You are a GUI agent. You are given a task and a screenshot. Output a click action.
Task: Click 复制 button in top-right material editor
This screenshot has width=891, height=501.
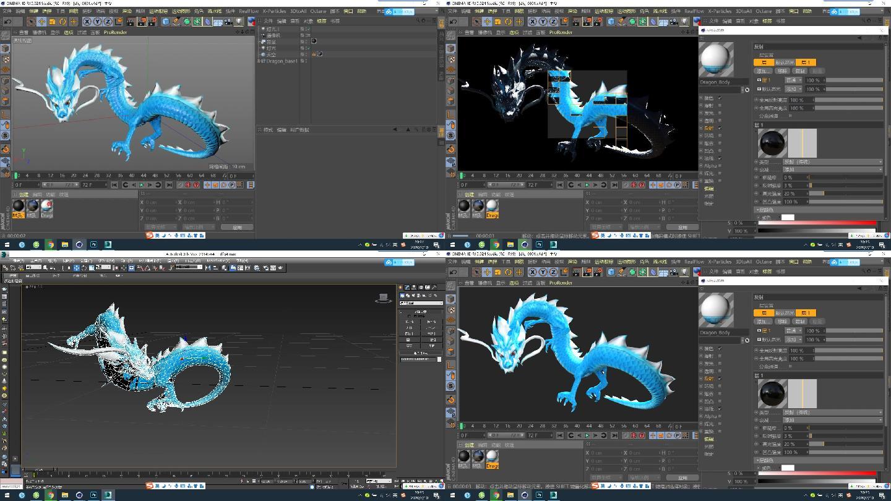[x=800, y=71]
